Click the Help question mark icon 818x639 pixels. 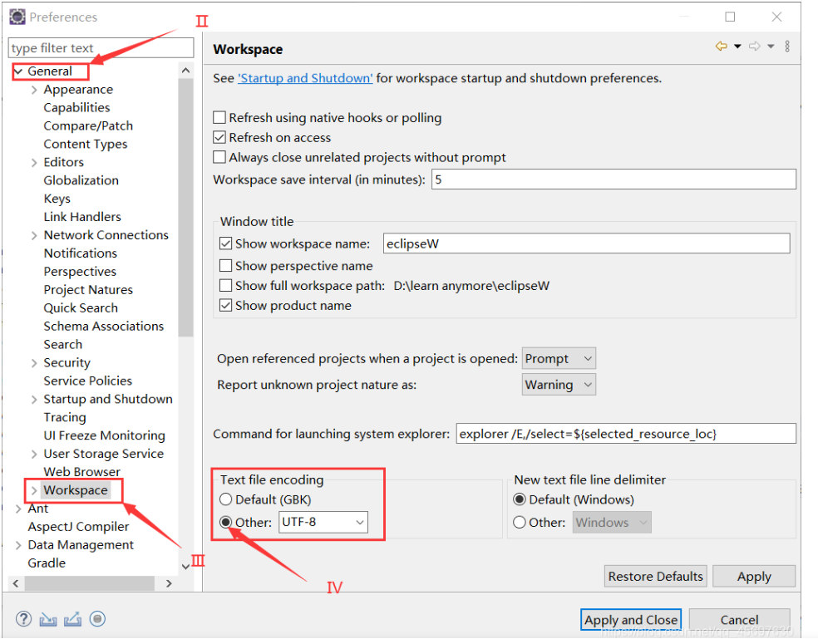(x=23, y=619)
